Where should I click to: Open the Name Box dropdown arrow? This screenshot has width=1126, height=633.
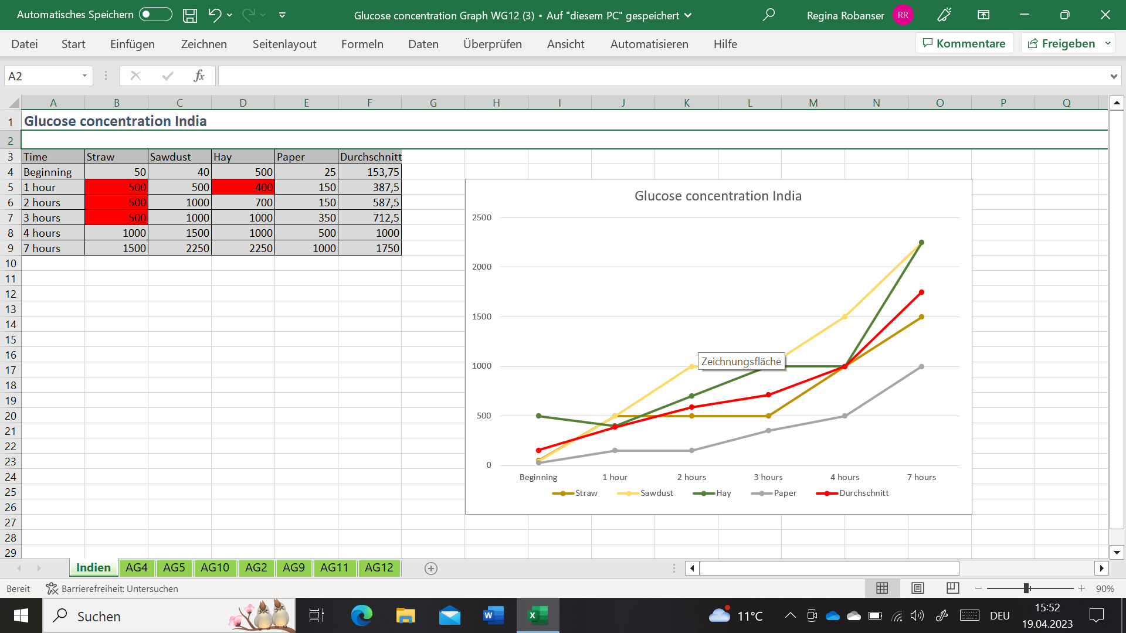[x=84, y=76]
